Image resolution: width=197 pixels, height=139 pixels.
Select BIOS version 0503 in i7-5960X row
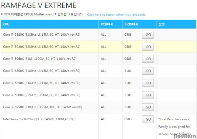[128, 59]
